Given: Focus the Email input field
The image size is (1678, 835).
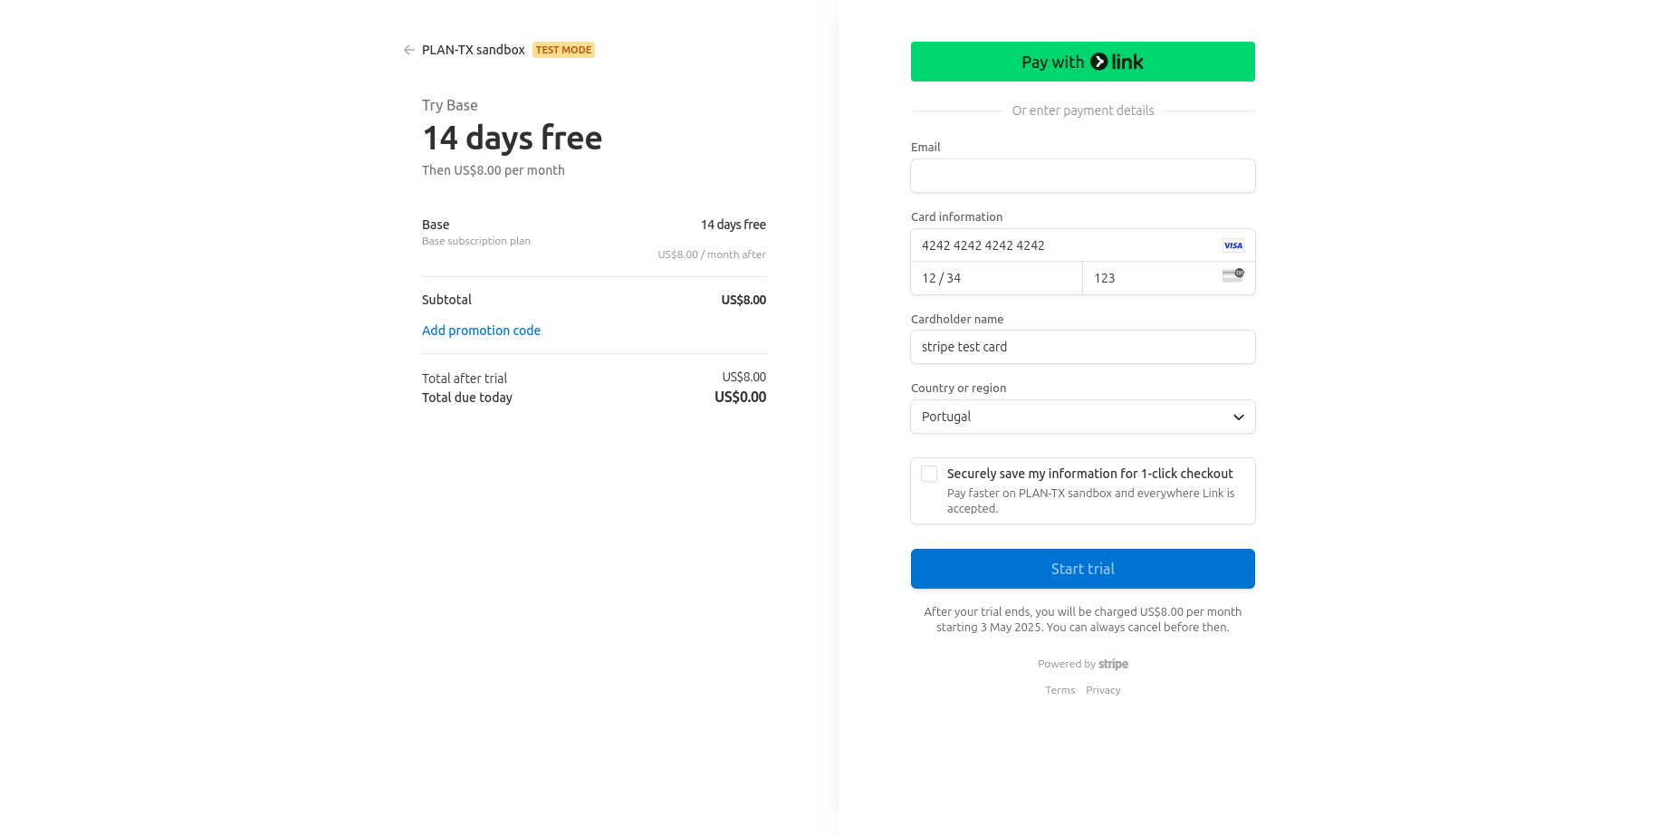Looking at the screenshot, I should pos(1083,176).
